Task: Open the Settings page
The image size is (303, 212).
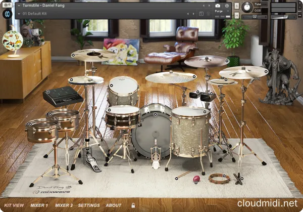Action: pos(89,205)
